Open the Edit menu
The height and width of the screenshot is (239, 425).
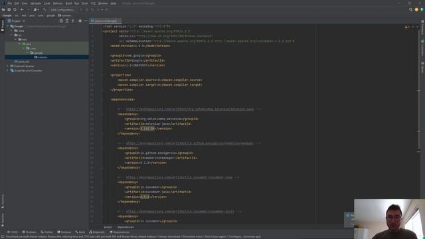tap(17, 3)
